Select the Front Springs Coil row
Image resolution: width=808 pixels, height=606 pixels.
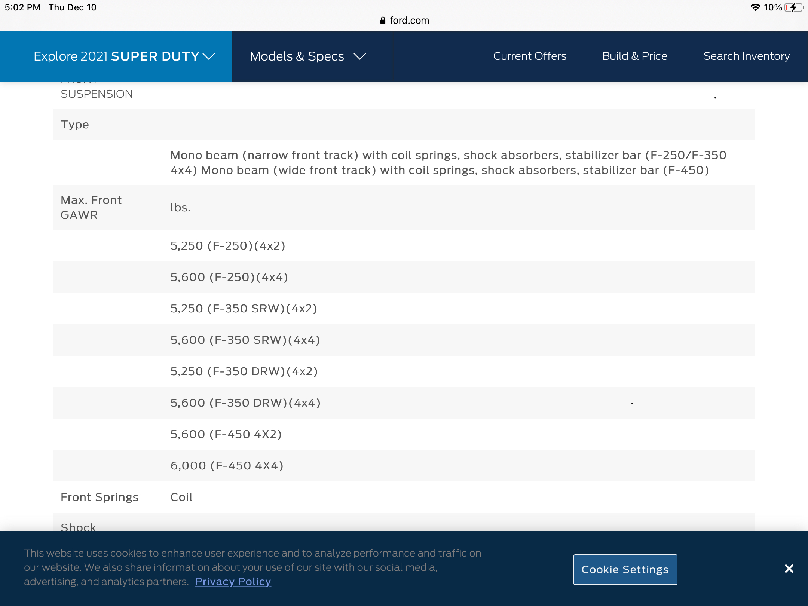click(x=181, y=497)
